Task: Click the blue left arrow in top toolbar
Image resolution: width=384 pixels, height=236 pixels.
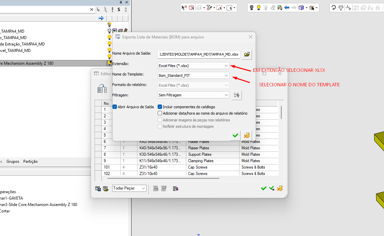Action: pos(287,7)
